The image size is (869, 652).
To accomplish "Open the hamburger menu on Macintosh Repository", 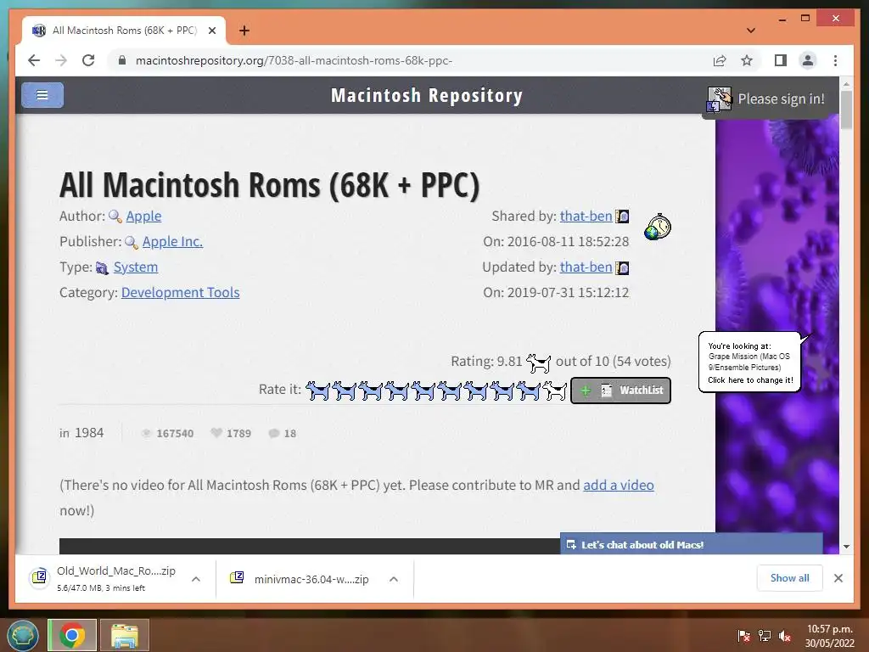I will tap(42, 95).
